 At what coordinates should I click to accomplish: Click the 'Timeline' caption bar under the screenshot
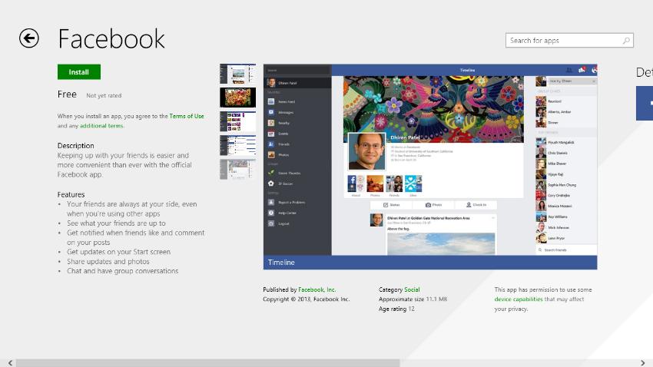(x=430, y=263)
